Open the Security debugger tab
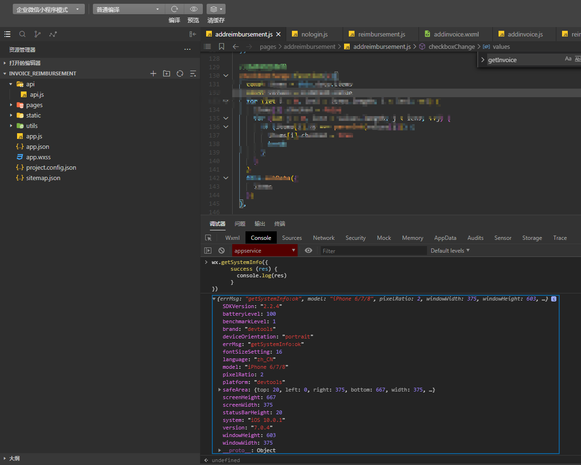This screenshot has width=581, height=465. (355, 238)
